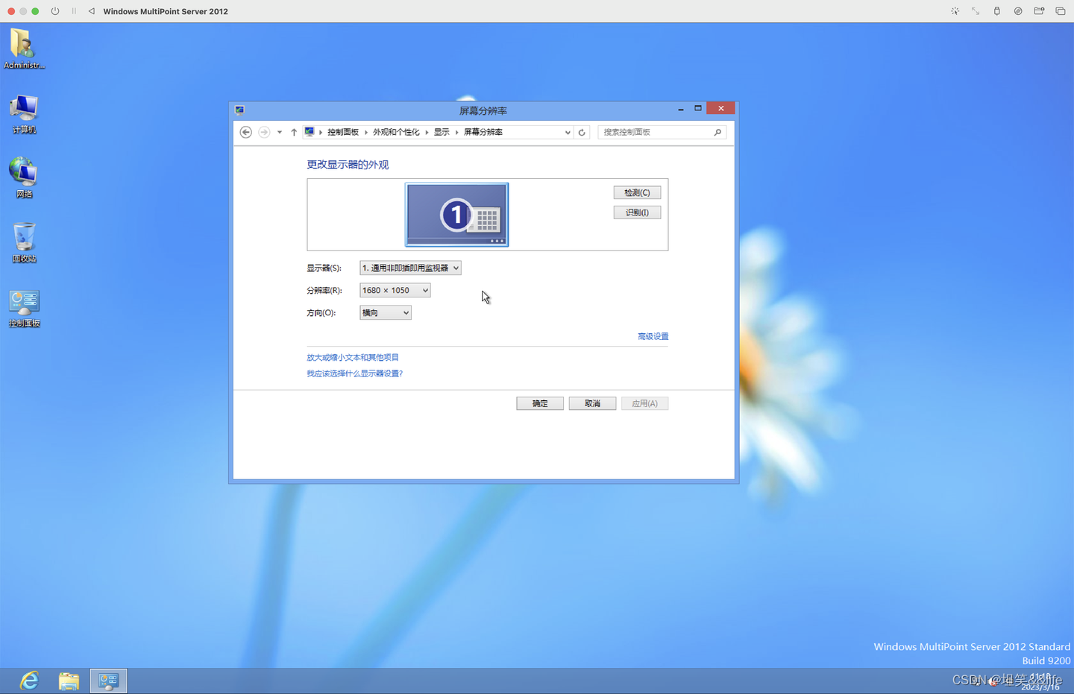This screenshot has height=694, width=1074.
Task: Open the 显示器(S) display dropdown
Action: pyautogui.click(x=410, y=268)
